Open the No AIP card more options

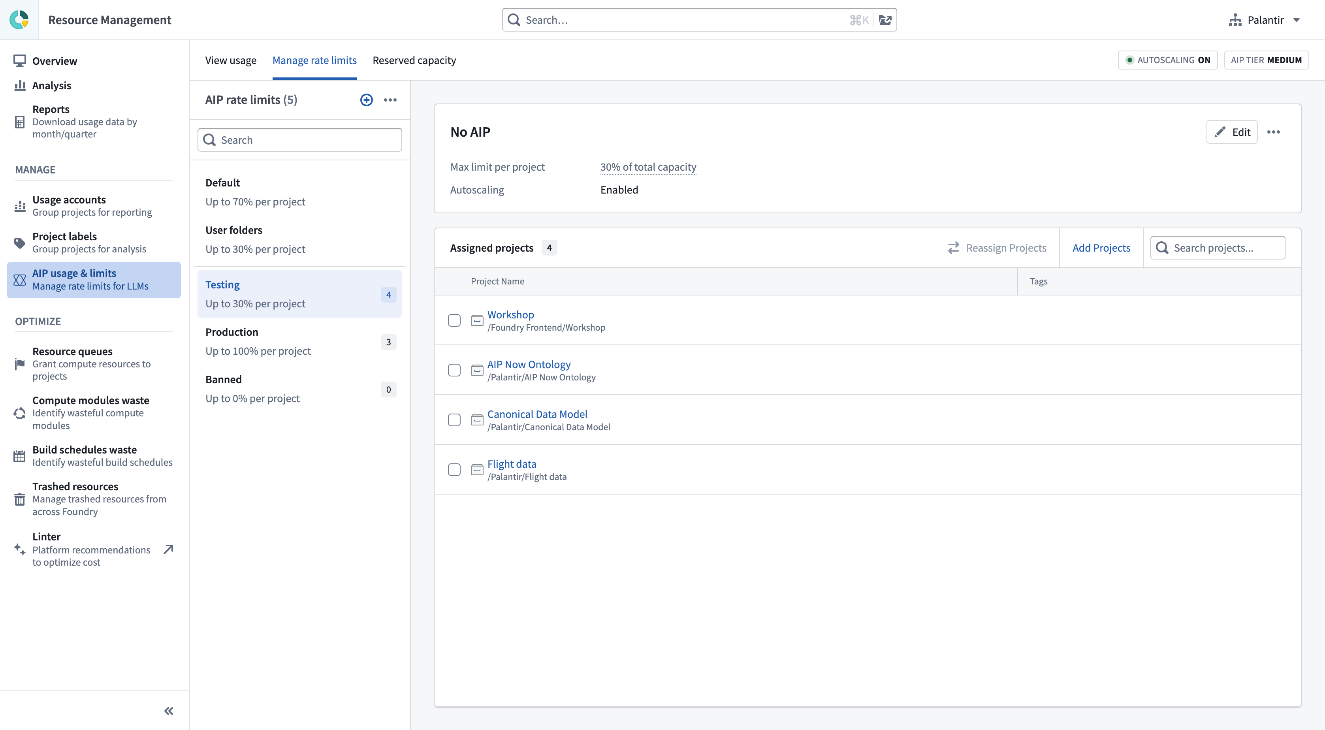pyautogui.click(x=1274, y=132)
